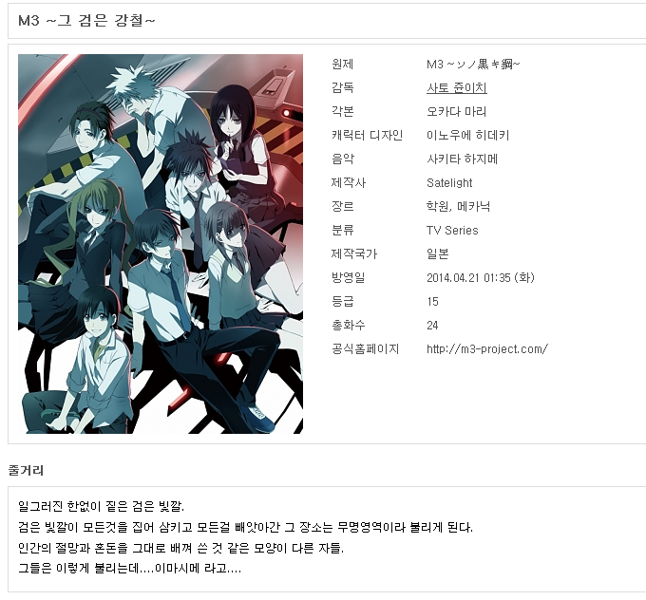
Task: Click the studio name Satelight
Action: (449, 182)
